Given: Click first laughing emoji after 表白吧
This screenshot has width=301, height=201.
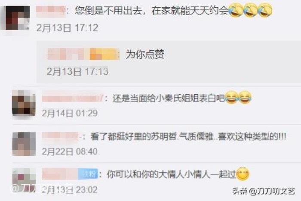Looking at the screenshot, I should (231, 98).
